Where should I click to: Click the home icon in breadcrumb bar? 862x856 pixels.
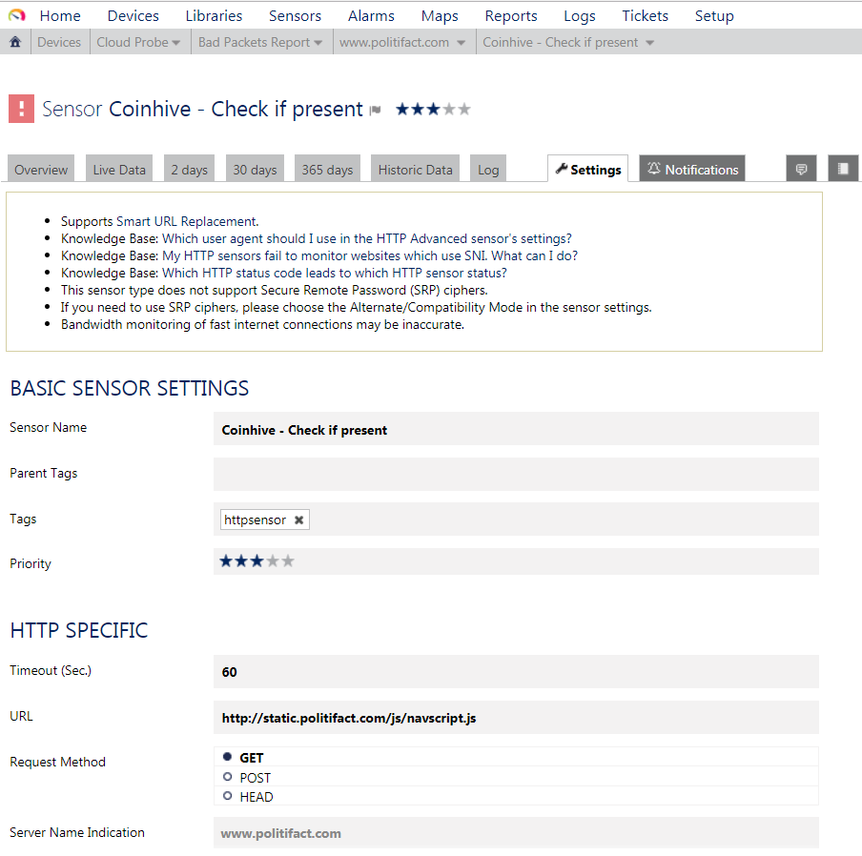tap(15, 42)
